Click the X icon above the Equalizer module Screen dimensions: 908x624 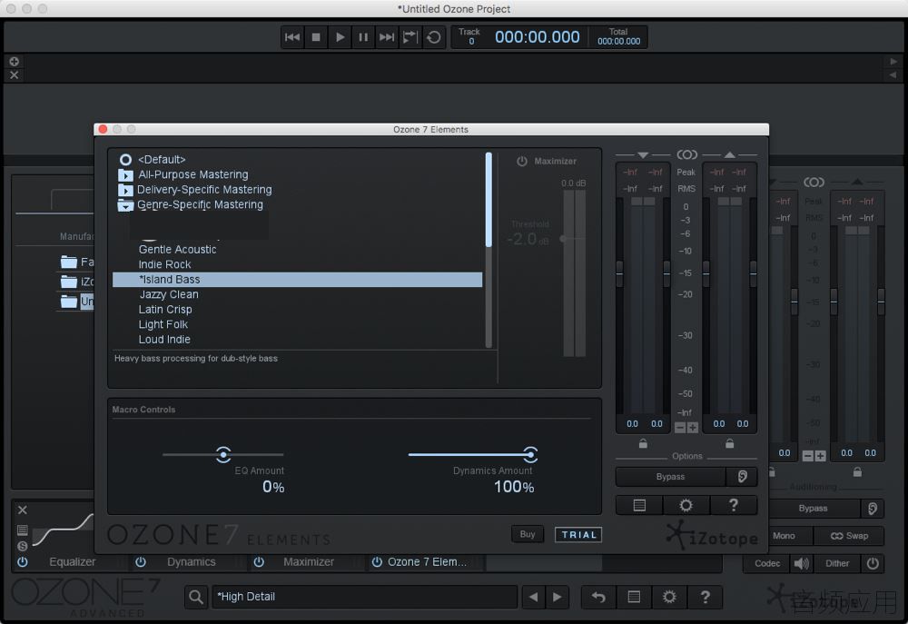click(22, 510)
